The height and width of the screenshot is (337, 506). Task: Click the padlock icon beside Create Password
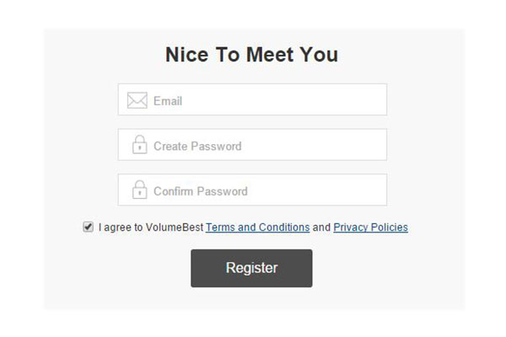point(140,144)
